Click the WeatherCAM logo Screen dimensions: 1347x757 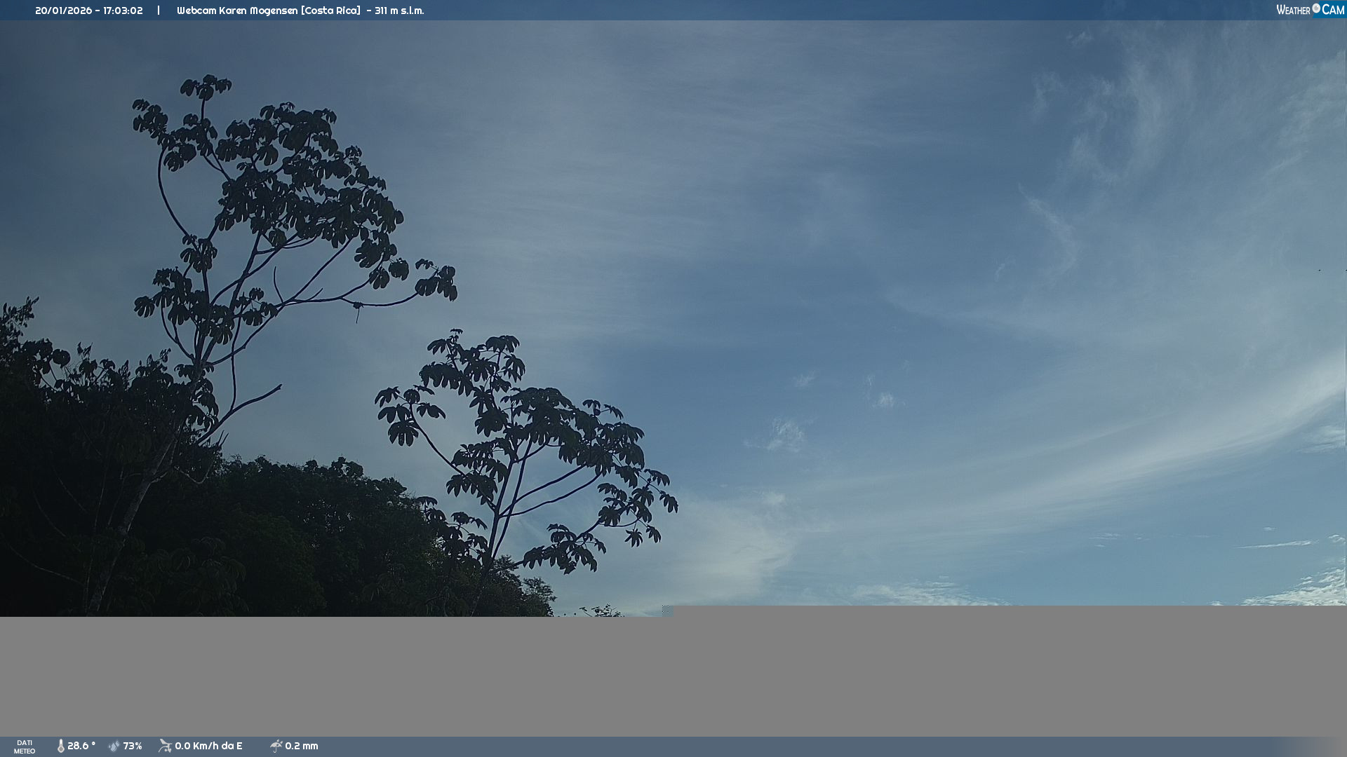coord(1310,10)
